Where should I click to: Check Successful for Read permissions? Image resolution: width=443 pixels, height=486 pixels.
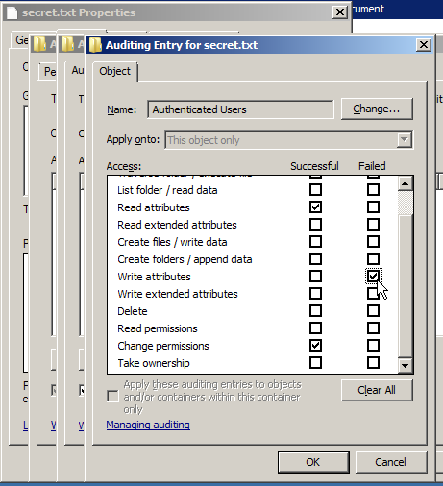pos(315,328)
